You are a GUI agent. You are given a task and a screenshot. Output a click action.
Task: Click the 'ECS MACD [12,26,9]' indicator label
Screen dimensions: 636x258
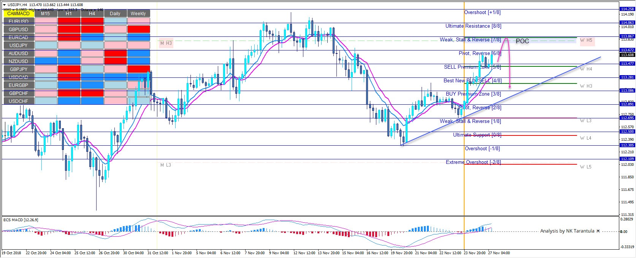21,220
